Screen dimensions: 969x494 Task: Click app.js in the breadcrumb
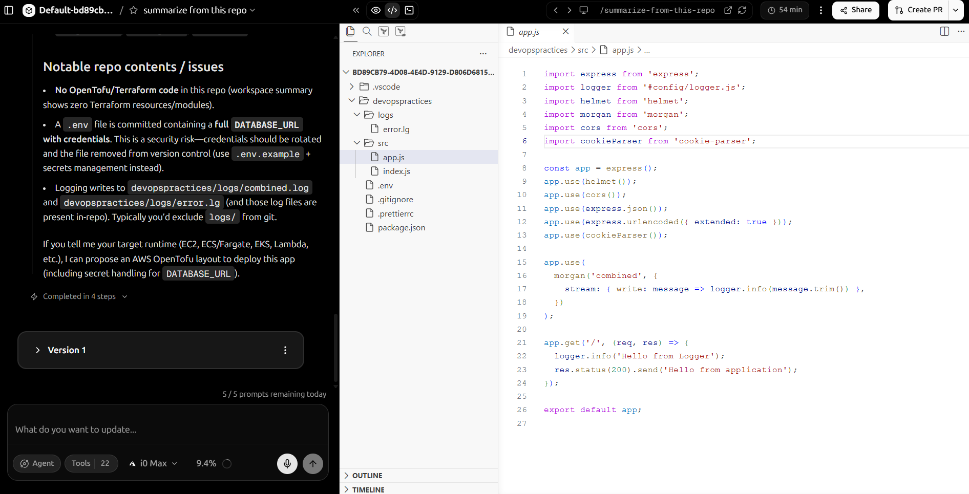pos(623,50)
